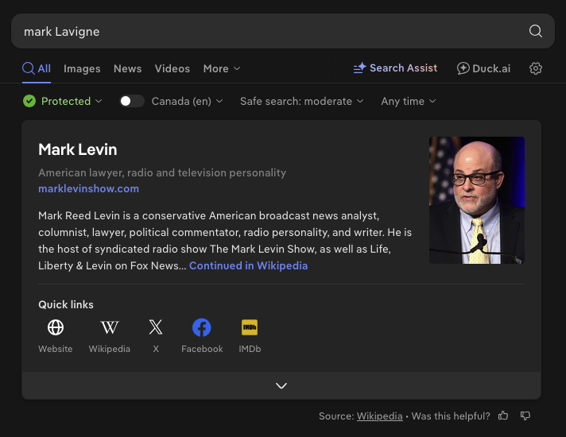Open the X quick link icon
566x437 pixels.
(156, 327)
